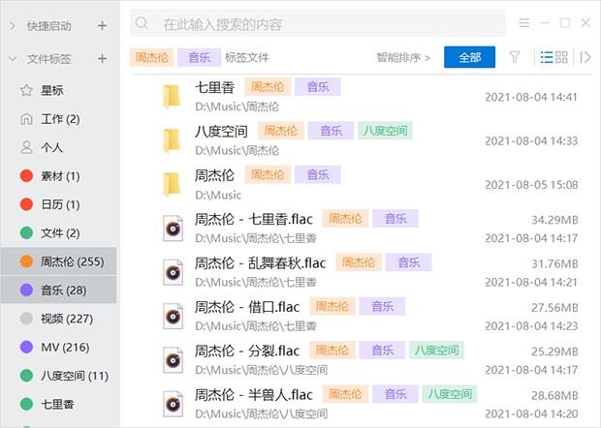Image resolution: width=601 pixels, height=428 pixels.
Task: Click the purple dot of 音乐 tag
Action: (x=26, y=290)
